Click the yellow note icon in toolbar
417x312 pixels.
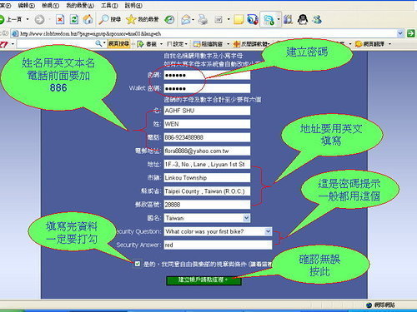tap(239, 19)
